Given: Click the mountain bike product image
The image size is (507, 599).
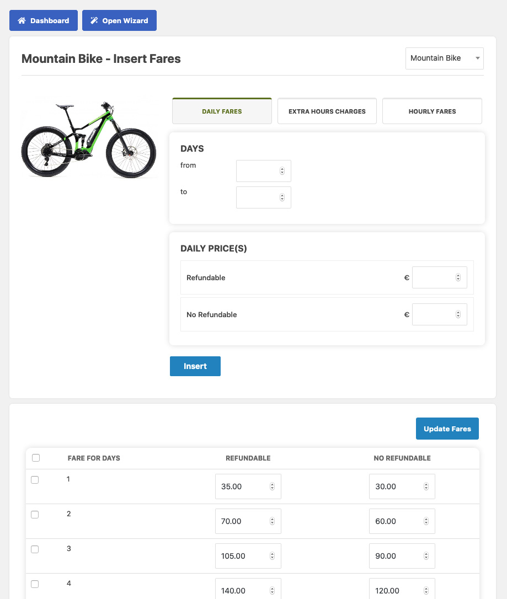Looking at the screenshot, I should [89, 140].
